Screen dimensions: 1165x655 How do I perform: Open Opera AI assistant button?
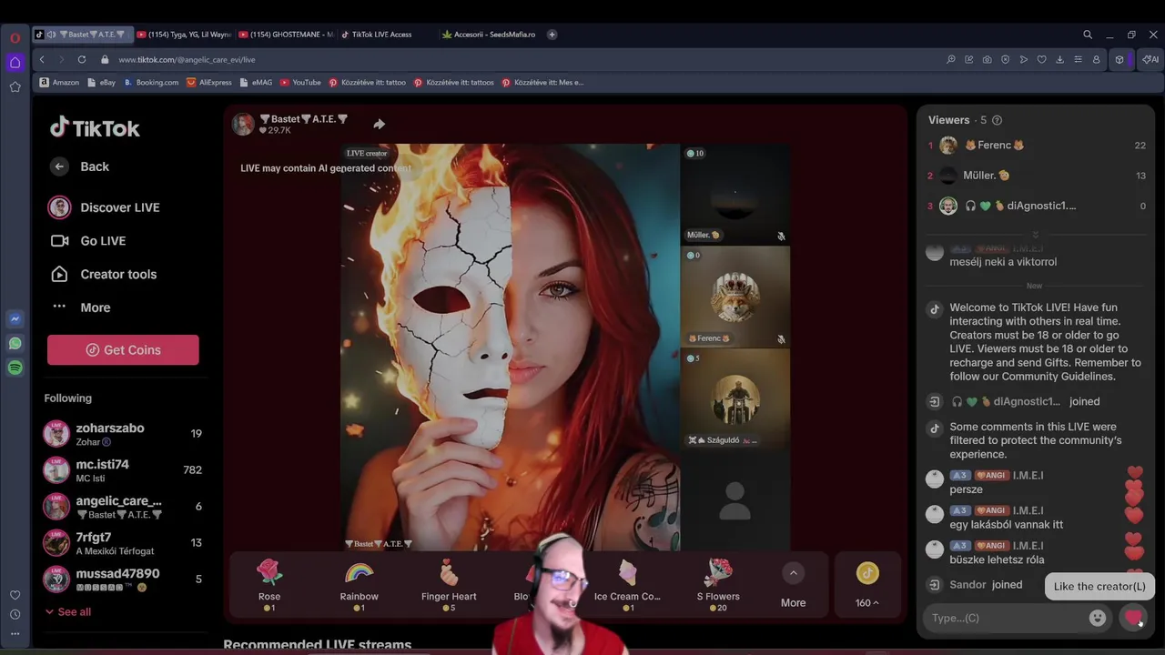[x=1151, y=60]
